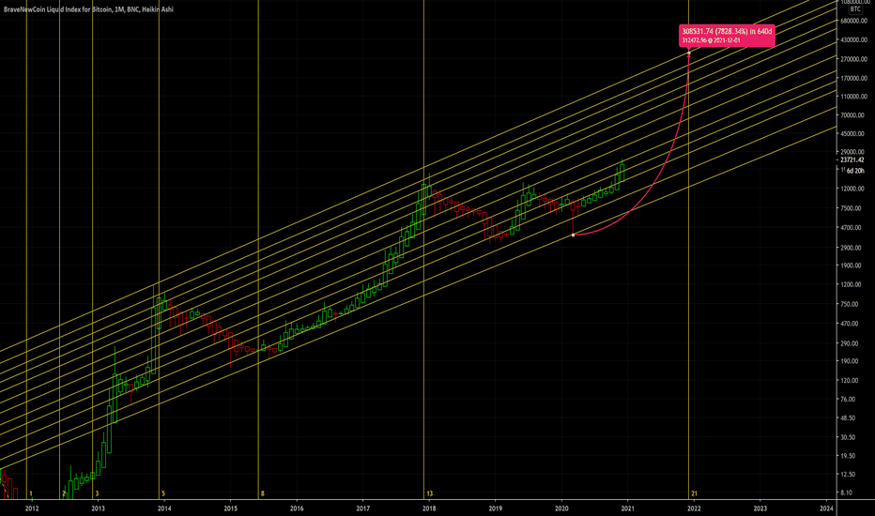The height and width of the screenshot is (516, 875).
Task: Click the 2021 label on time axis
Action: point(628,508)
